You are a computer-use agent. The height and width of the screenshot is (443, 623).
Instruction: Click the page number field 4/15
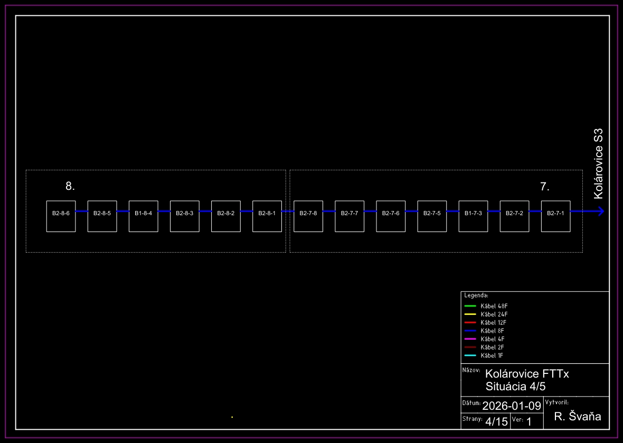click(496, 421)
